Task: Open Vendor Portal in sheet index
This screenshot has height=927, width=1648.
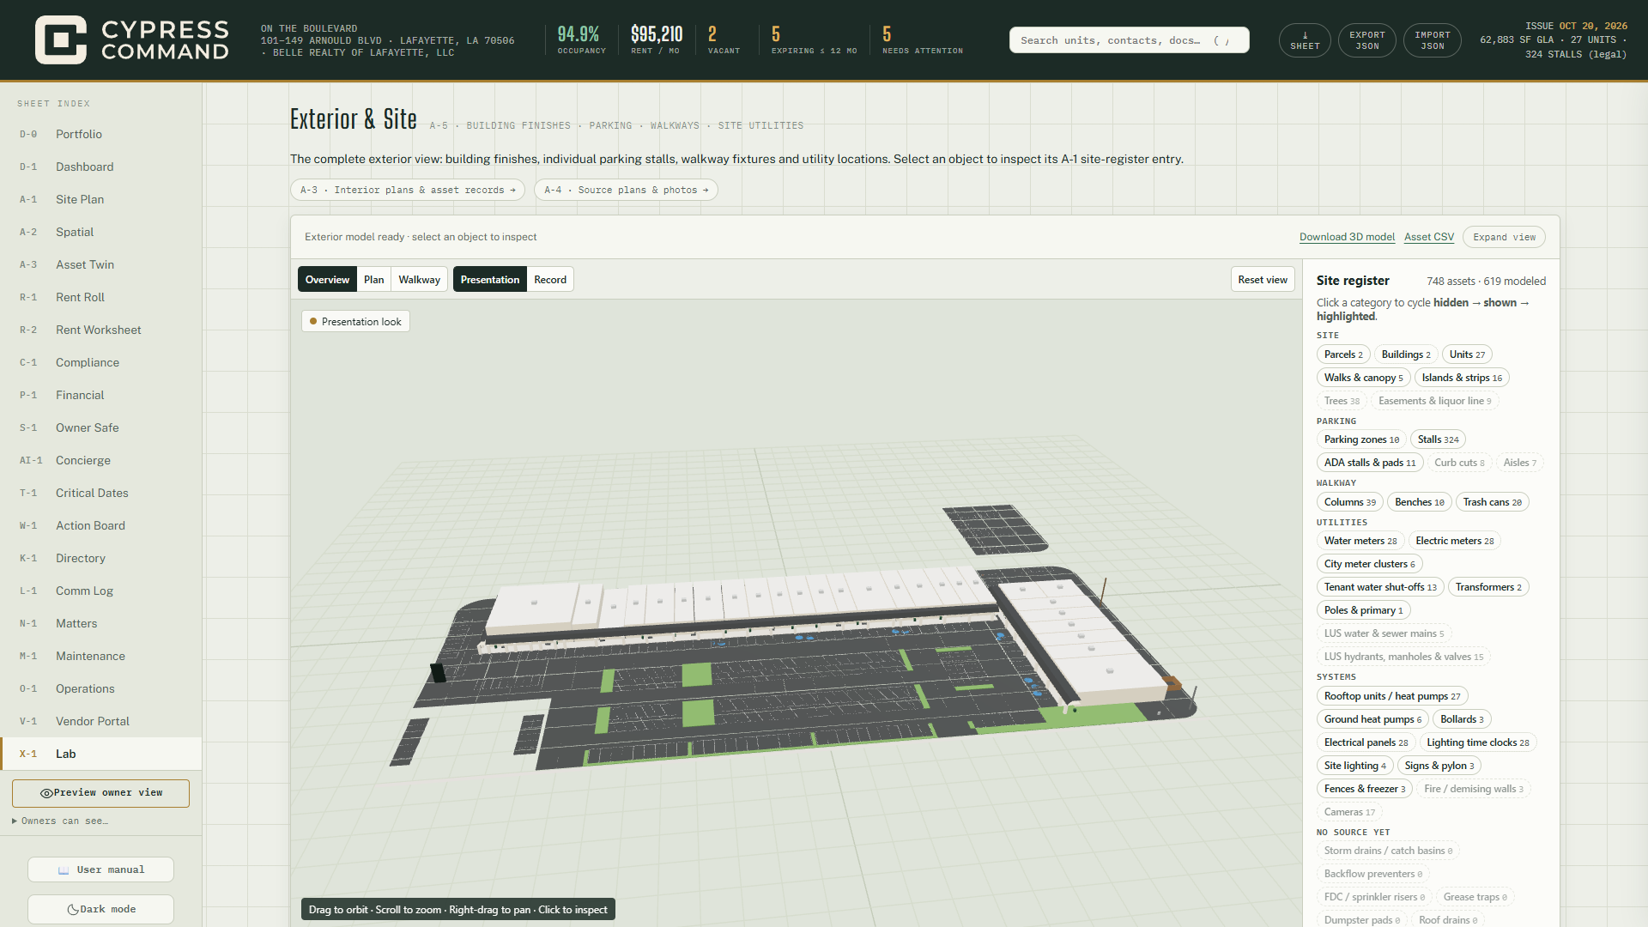Action: click(101, 721)
